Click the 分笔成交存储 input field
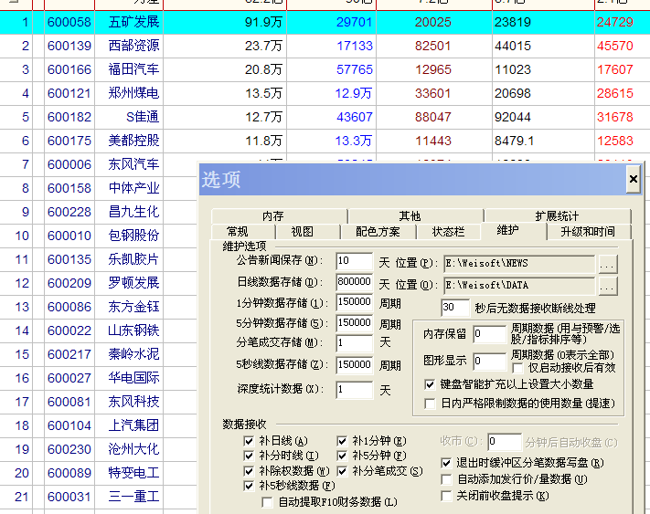This screenshot has width=650, height=514. 355,343
